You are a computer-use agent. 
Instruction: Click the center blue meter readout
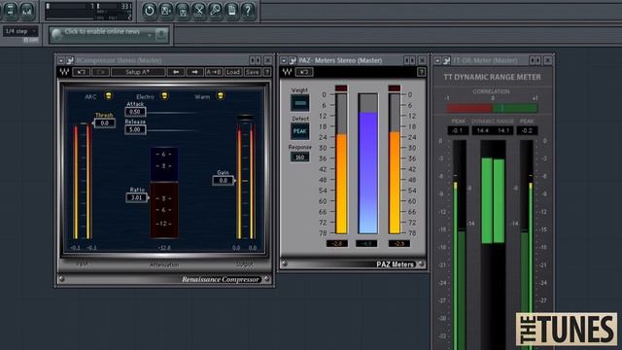click(x=366, y=244)
